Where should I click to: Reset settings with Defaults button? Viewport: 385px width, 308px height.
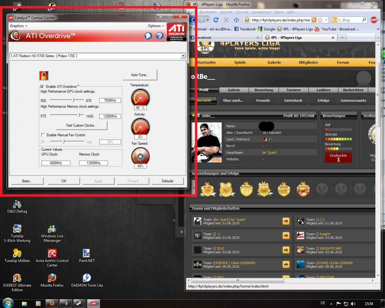point(167,181)
